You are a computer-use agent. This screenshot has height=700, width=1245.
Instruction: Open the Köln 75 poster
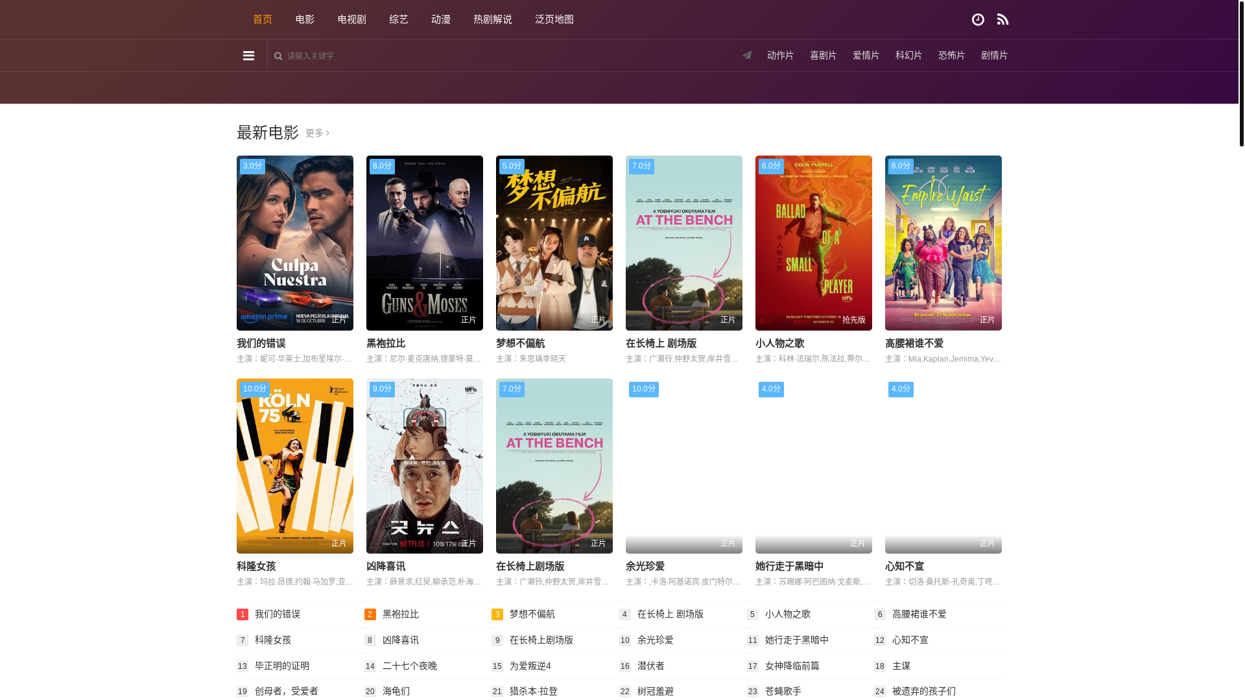(x=295, y=466)
